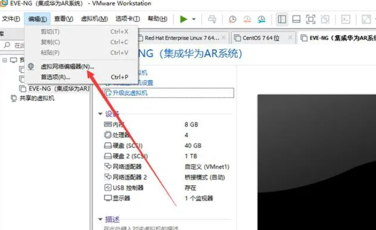Select 复制(C) menu entry
The height and width of the screenshot is (230, 376).
[x=82, y=42]
